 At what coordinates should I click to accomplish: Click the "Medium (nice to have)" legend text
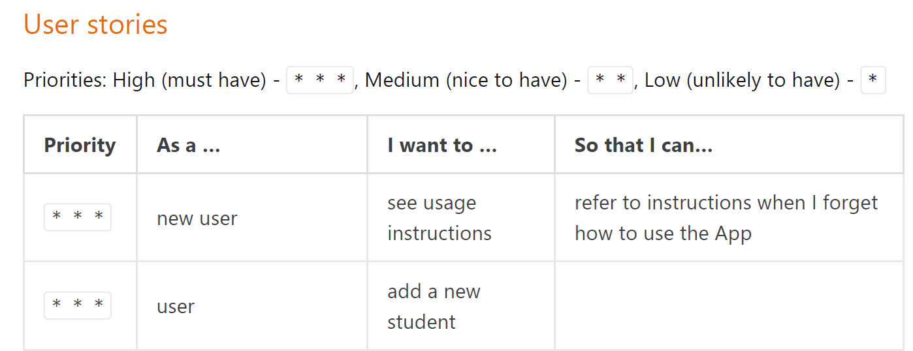click(x=466, y=80)
